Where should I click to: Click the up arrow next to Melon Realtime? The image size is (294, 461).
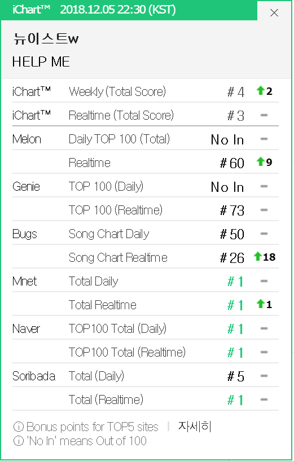coord(260,161)
